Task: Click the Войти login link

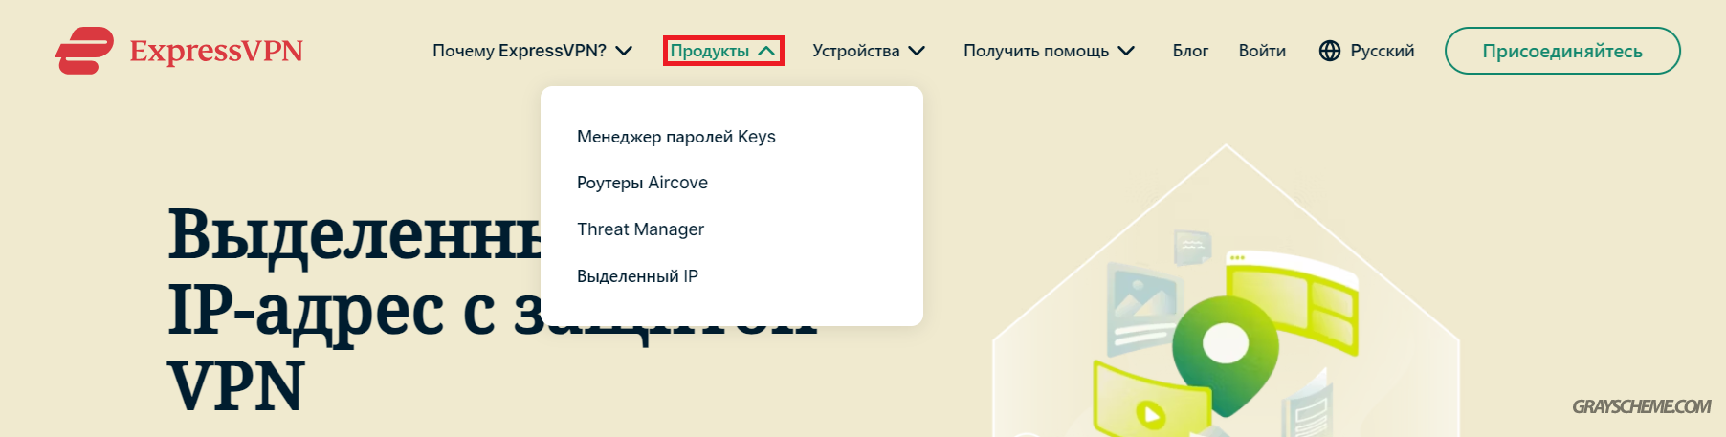Action: coord(1262,51)
